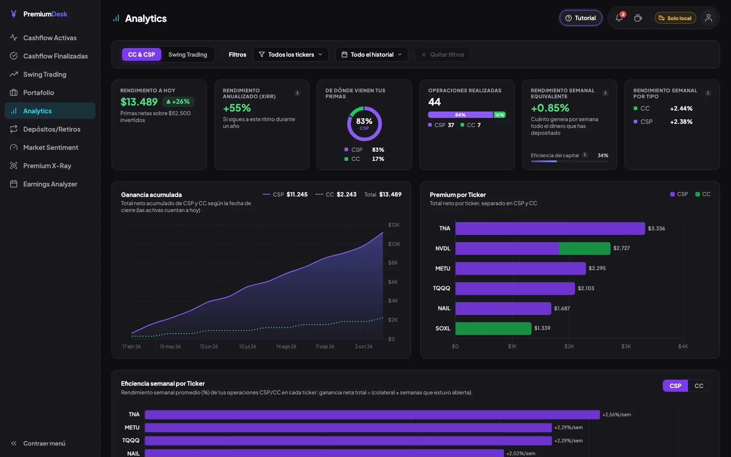Go to Portafolio page
This screenshot has width=731, height=457.
click(50, 92)
